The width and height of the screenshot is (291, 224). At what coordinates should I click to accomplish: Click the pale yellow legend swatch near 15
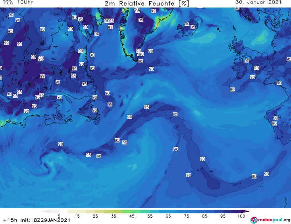(x=73, y=211)
